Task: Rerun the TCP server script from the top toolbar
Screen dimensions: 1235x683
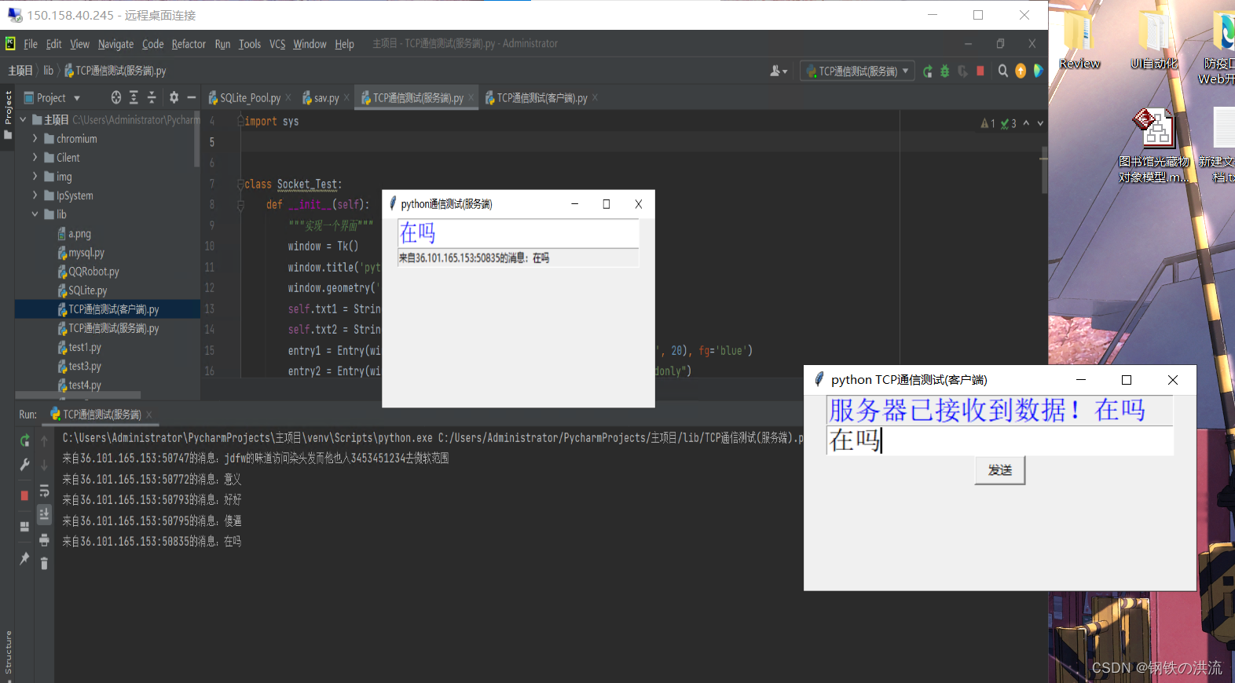Action: [x=928, y=71]
